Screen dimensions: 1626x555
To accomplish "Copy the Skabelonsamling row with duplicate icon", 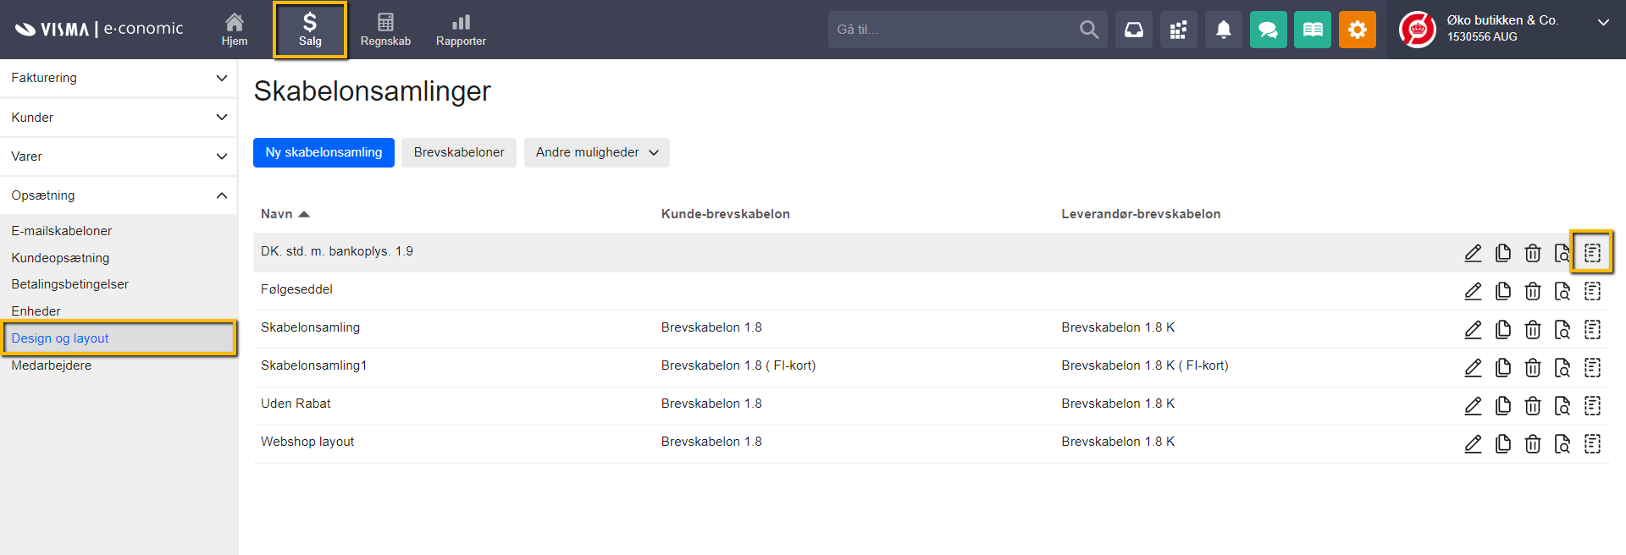I will (x=1502, y=329).
